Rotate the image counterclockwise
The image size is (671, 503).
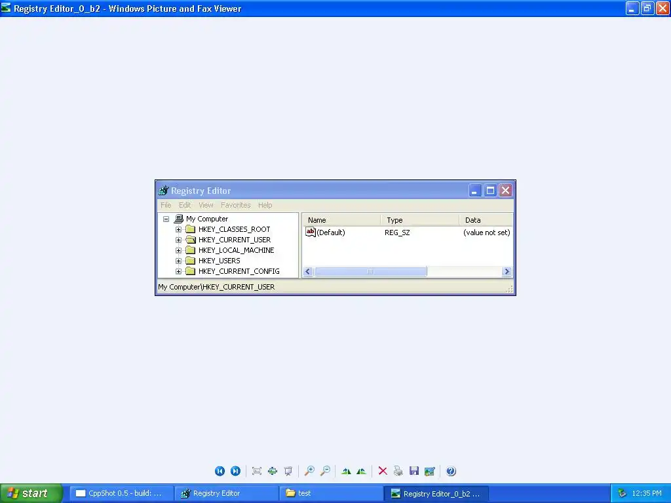[361, 471]
